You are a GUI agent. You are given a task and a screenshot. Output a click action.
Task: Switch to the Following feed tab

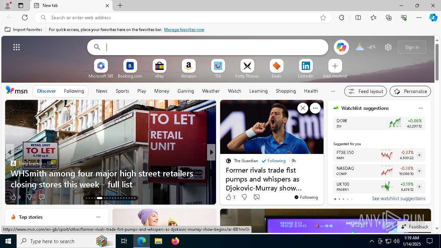pyautogui.click(x=74, y=91)
